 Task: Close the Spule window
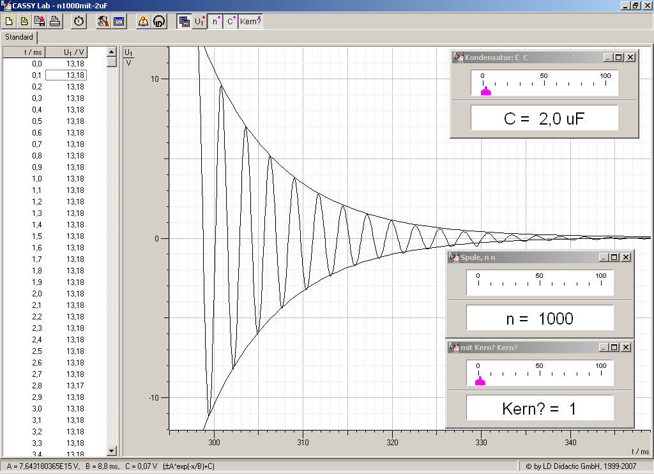click(626, 257)
